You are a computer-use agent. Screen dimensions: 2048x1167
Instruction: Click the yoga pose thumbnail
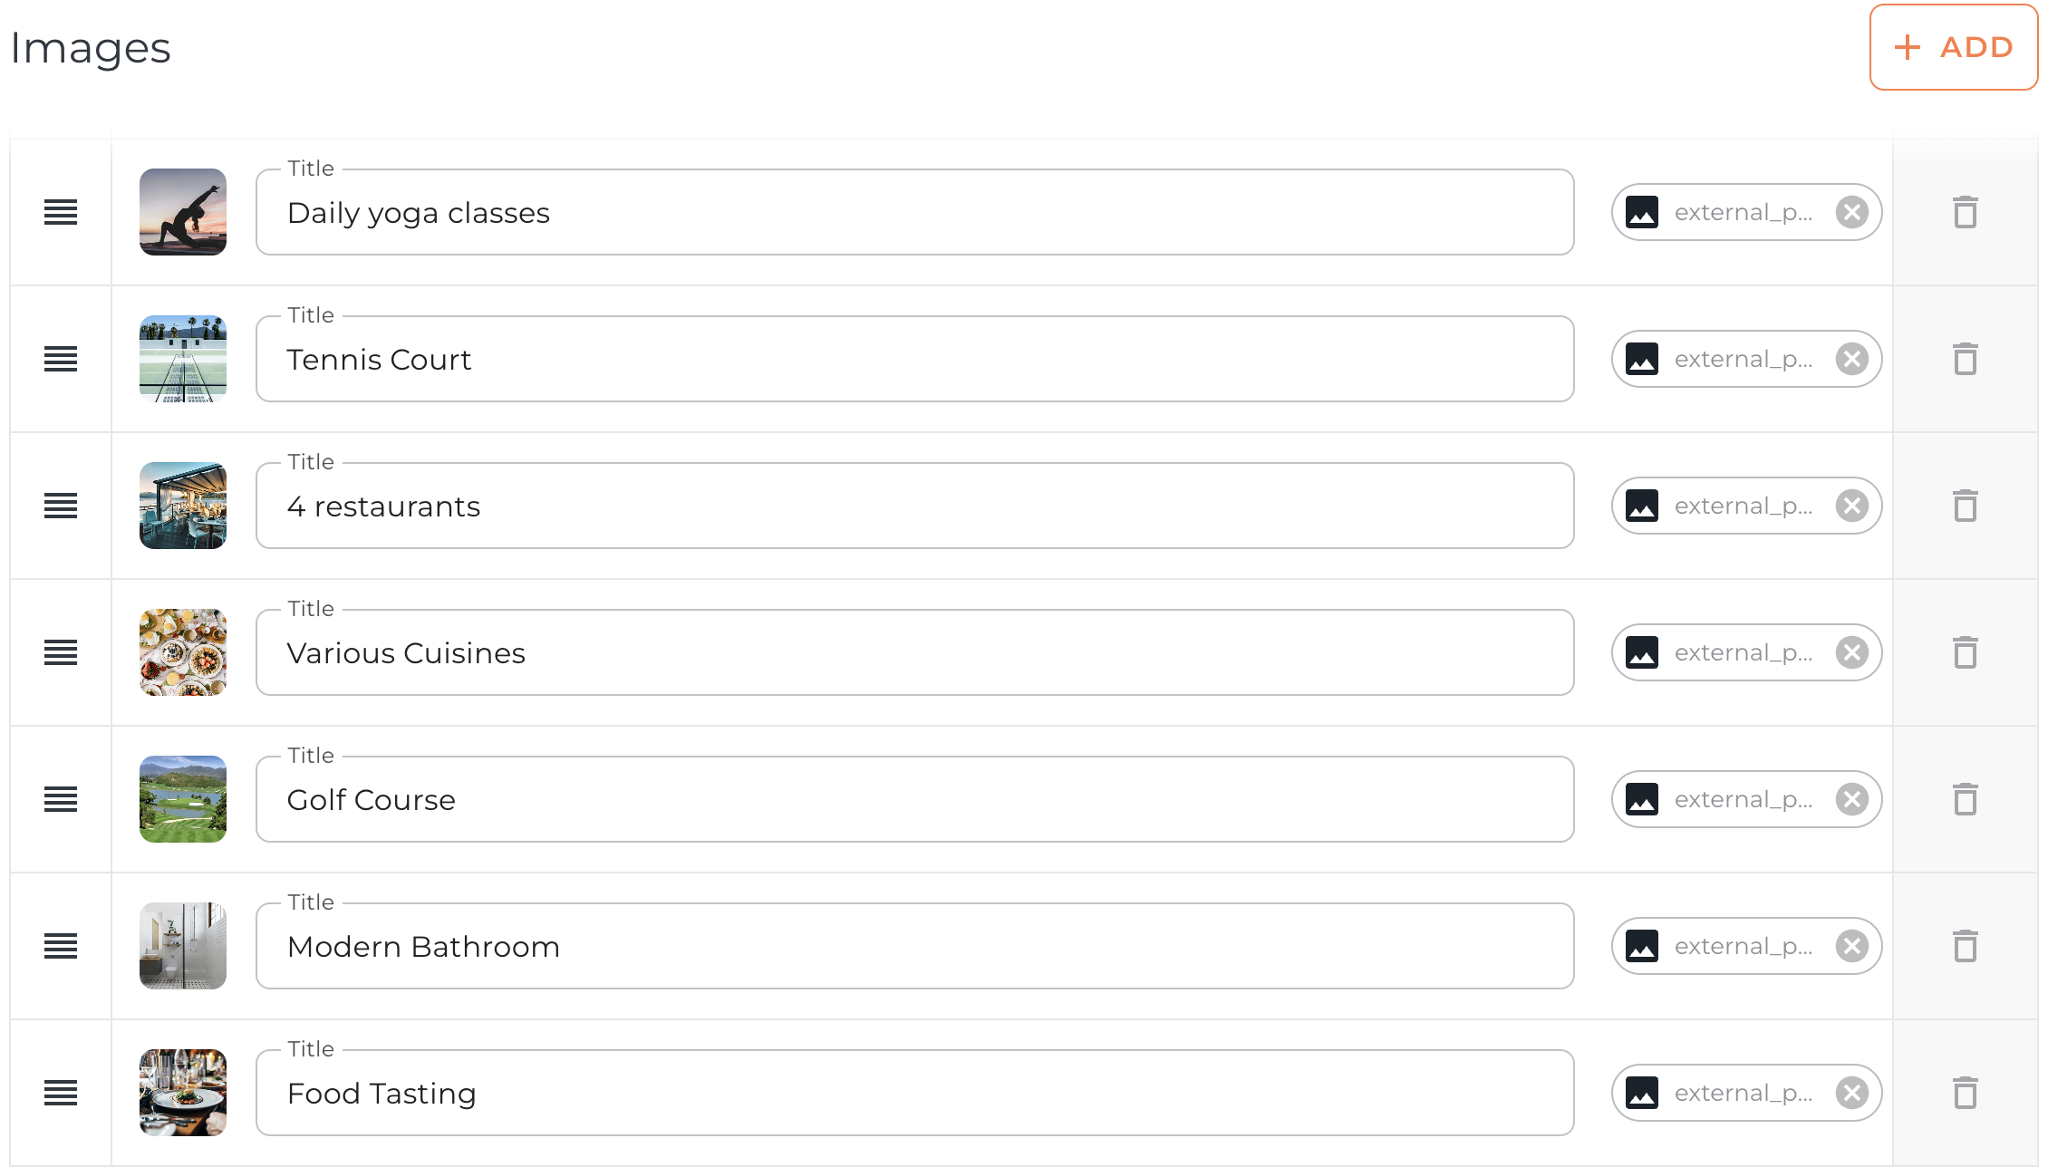[x=183, y=213]
